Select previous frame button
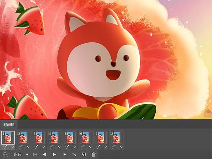The image size is (212, 159). 44,155
